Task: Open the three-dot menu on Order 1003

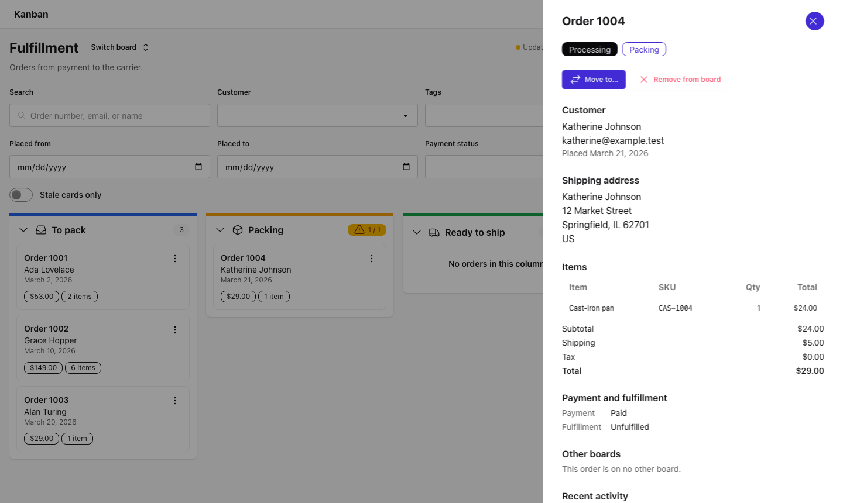Action: pyautogui.click(x=175, y=401)
